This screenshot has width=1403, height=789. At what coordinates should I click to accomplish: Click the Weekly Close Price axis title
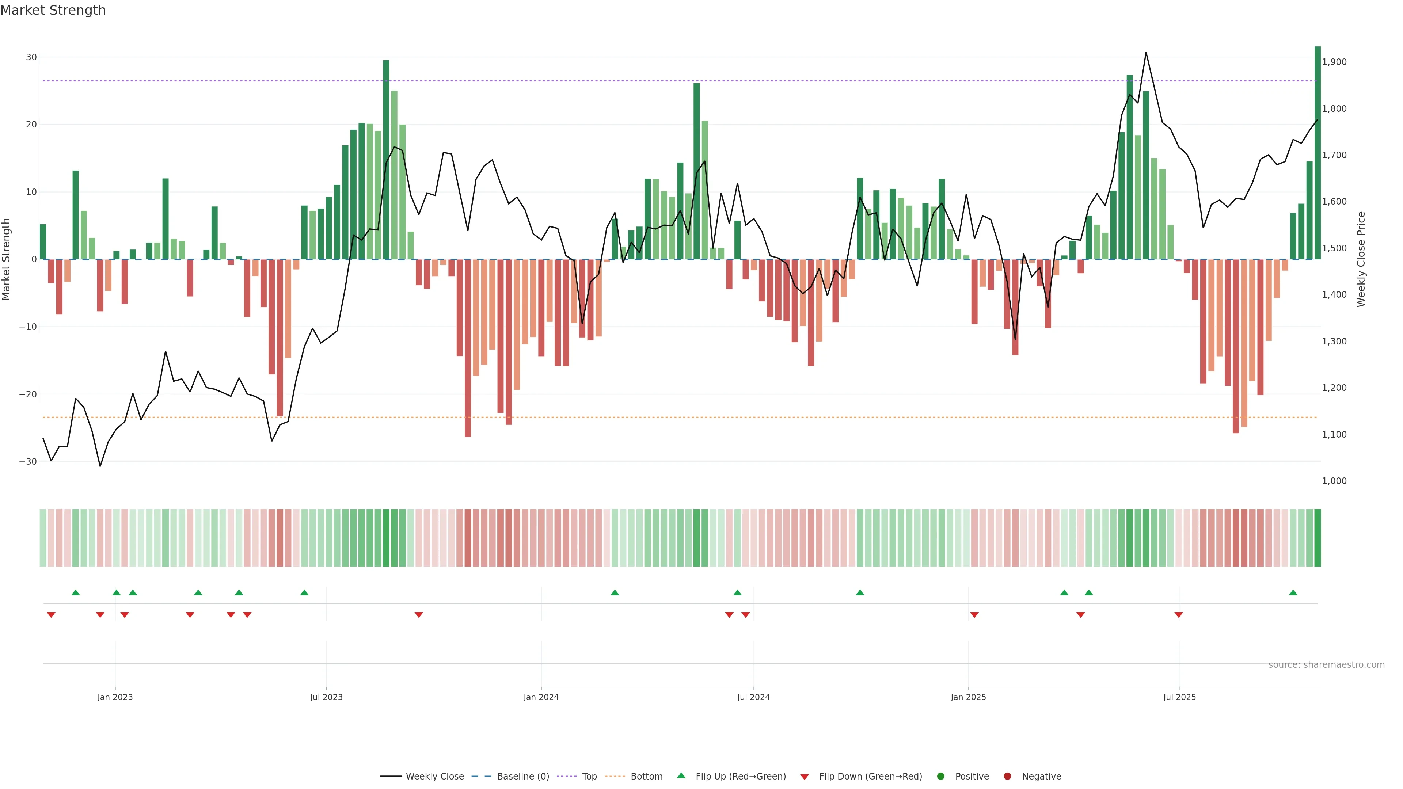click(1361, 259)
